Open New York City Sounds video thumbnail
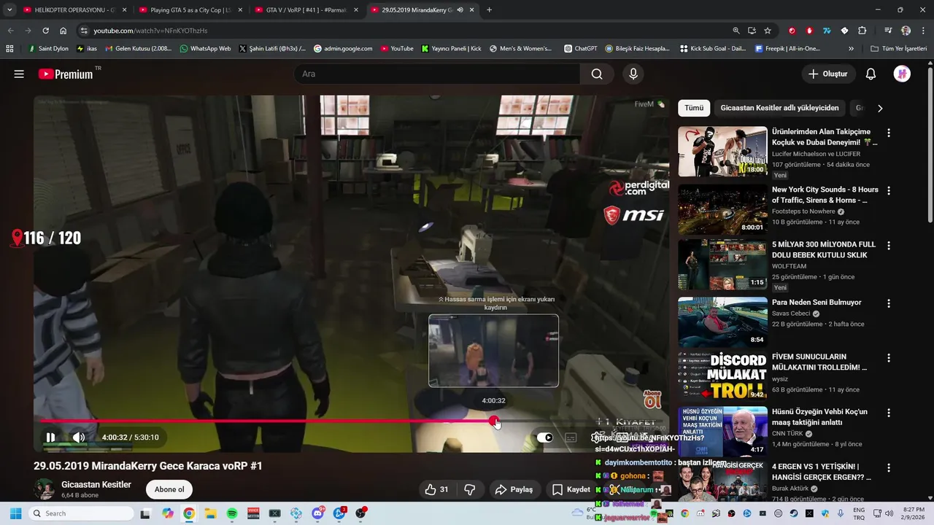 pos(722,209)
